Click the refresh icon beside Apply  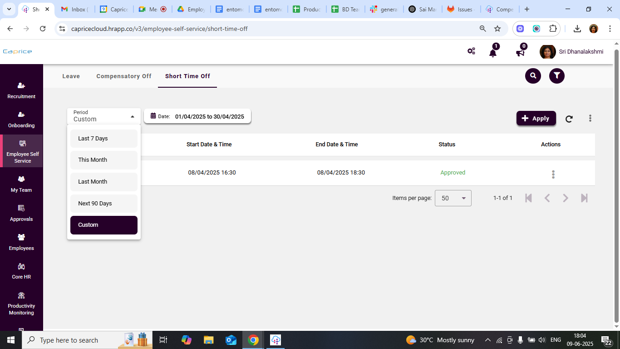click(x=569, y=119)
